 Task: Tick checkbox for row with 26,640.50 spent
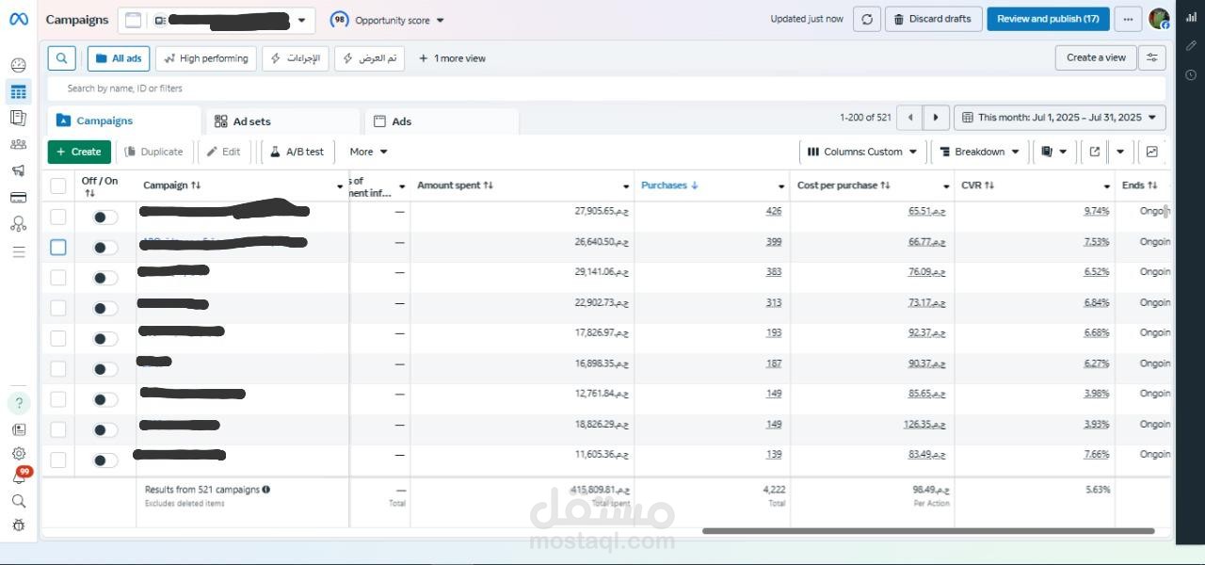[x=58, y=247]
